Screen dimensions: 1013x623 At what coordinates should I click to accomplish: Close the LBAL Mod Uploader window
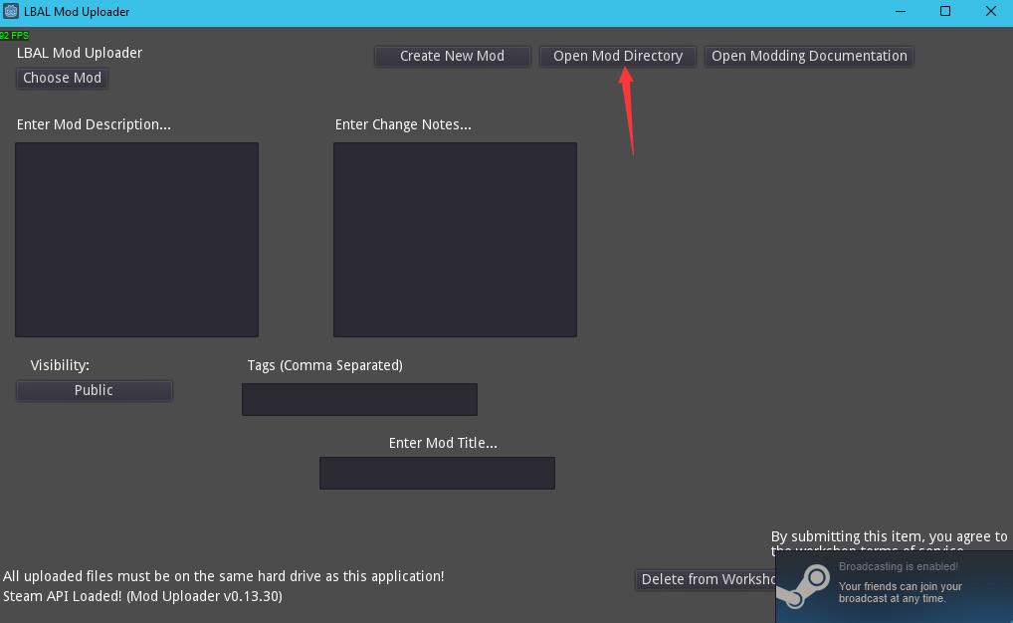(990, 12)
